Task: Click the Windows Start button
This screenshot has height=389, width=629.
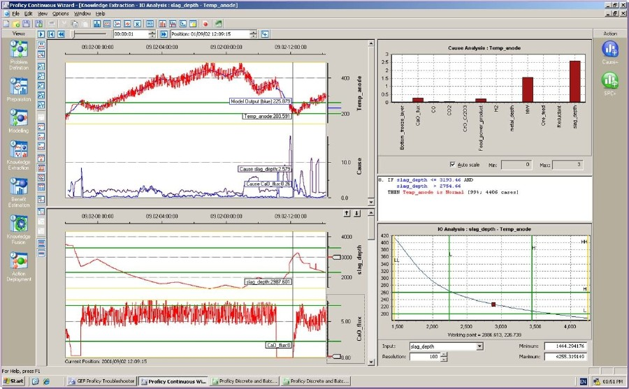Action: (13, 381)
